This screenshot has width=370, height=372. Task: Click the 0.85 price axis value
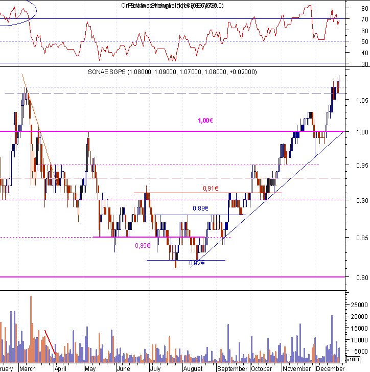[x=362, y=238]
